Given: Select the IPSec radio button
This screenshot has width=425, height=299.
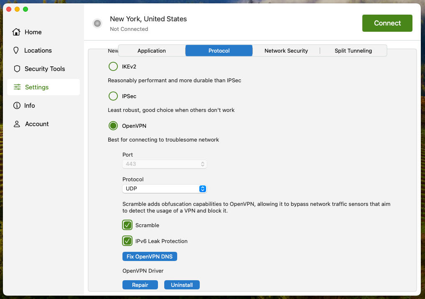Looking at the screenshot, I should click(113, 96).
